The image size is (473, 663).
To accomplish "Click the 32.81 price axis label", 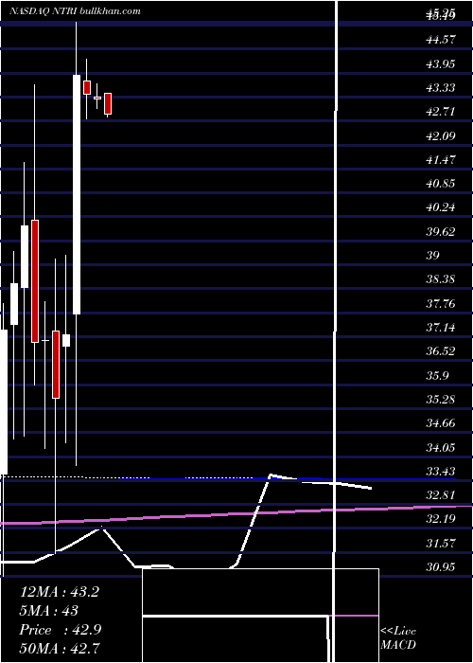I will [441, 495].
